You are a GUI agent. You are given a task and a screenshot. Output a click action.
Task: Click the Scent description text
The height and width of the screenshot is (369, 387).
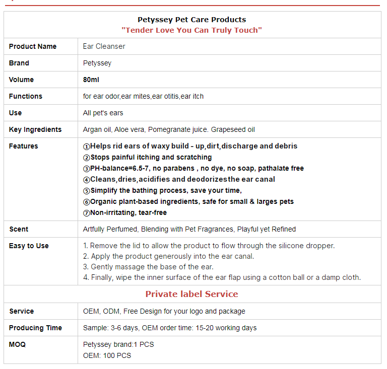pyautogui.click(x=189, y=229)
